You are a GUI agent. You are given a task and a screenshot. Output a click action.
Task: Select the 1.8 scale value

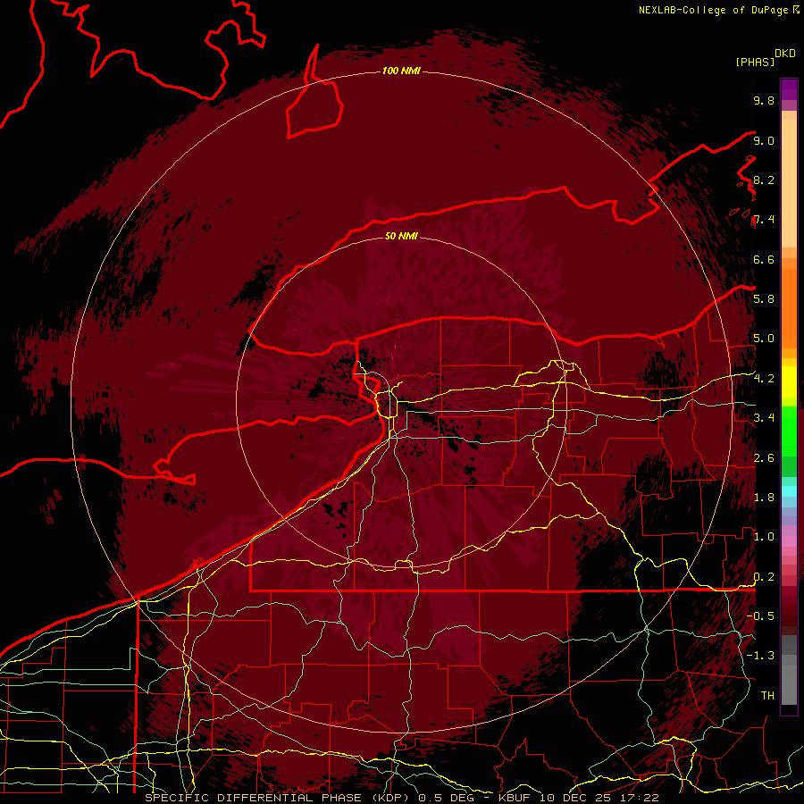(764, 497)
